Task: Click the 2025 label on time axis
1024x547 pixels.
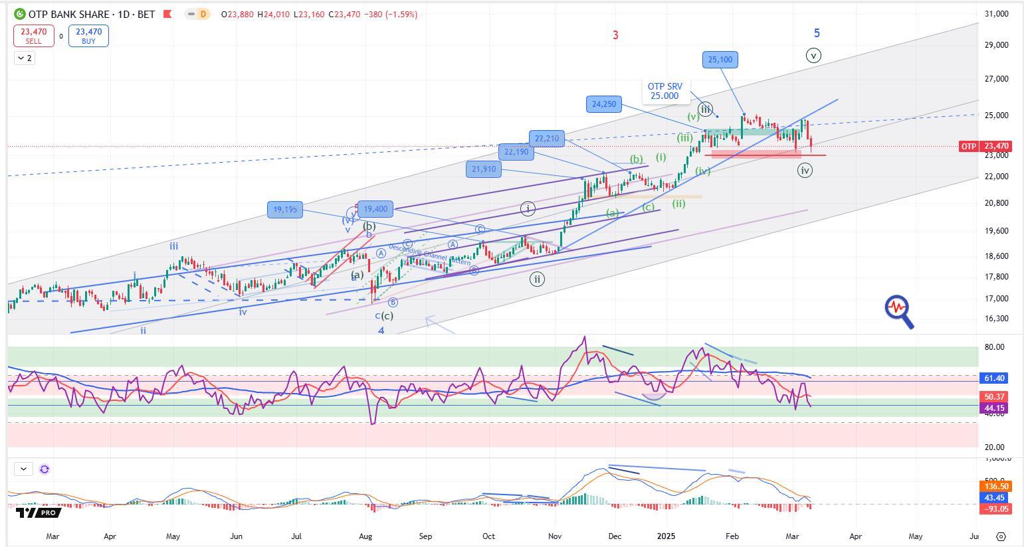Action: (666, 536)
